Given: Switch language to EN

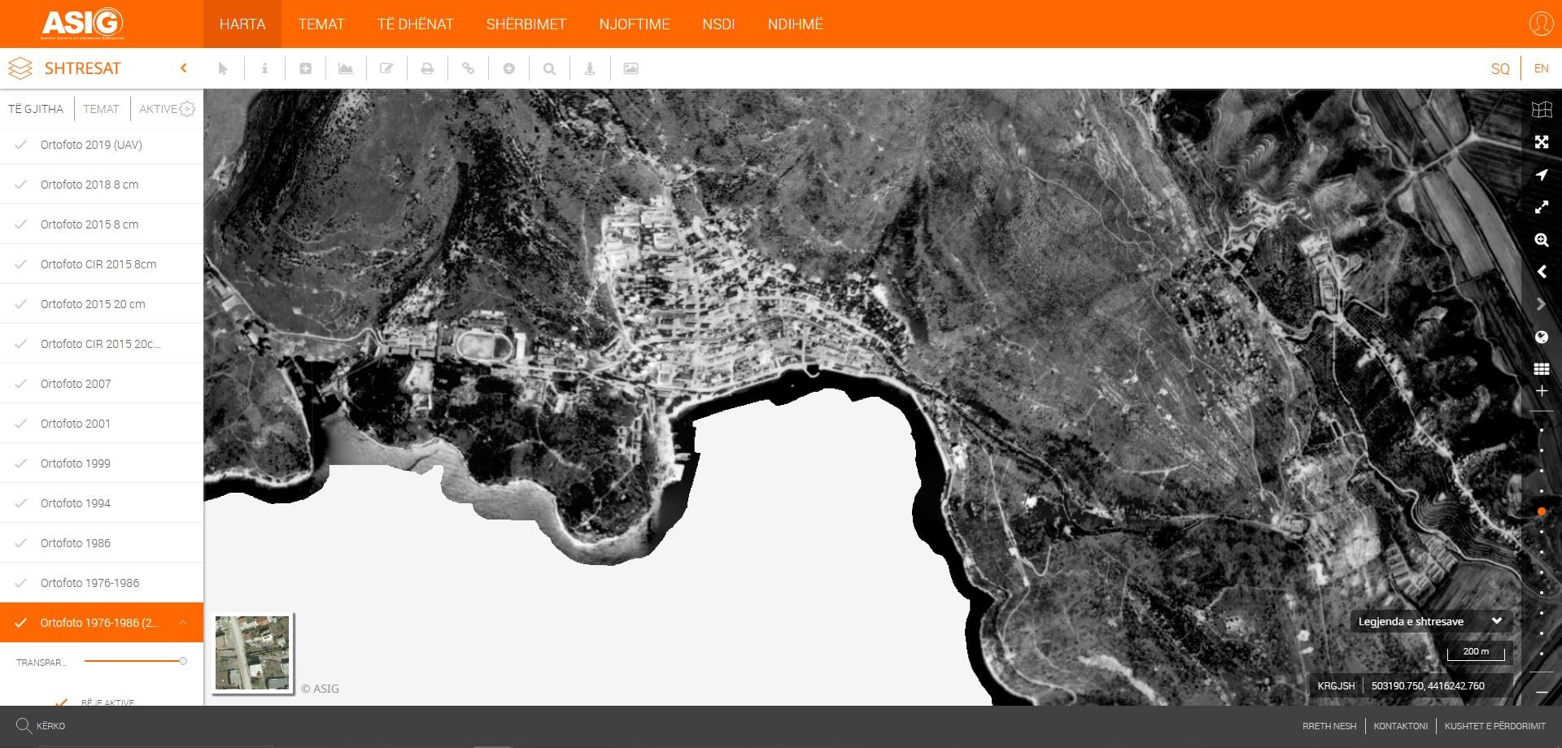Looking at the screenshot, I should coord(1541,69).
